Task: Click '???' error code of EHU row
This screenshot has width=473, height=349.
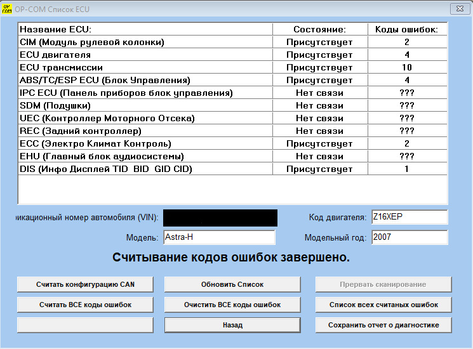Action: (x=406, y=156)
